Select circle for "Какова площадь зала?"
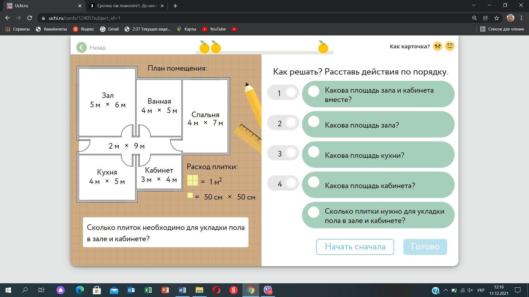This screenshot has width=529, height=297. (314, 122)
